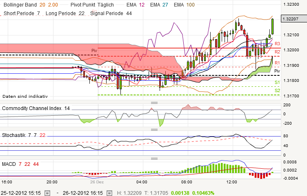Click the divider handle above Stochastik panel

[x=154, y=130]
